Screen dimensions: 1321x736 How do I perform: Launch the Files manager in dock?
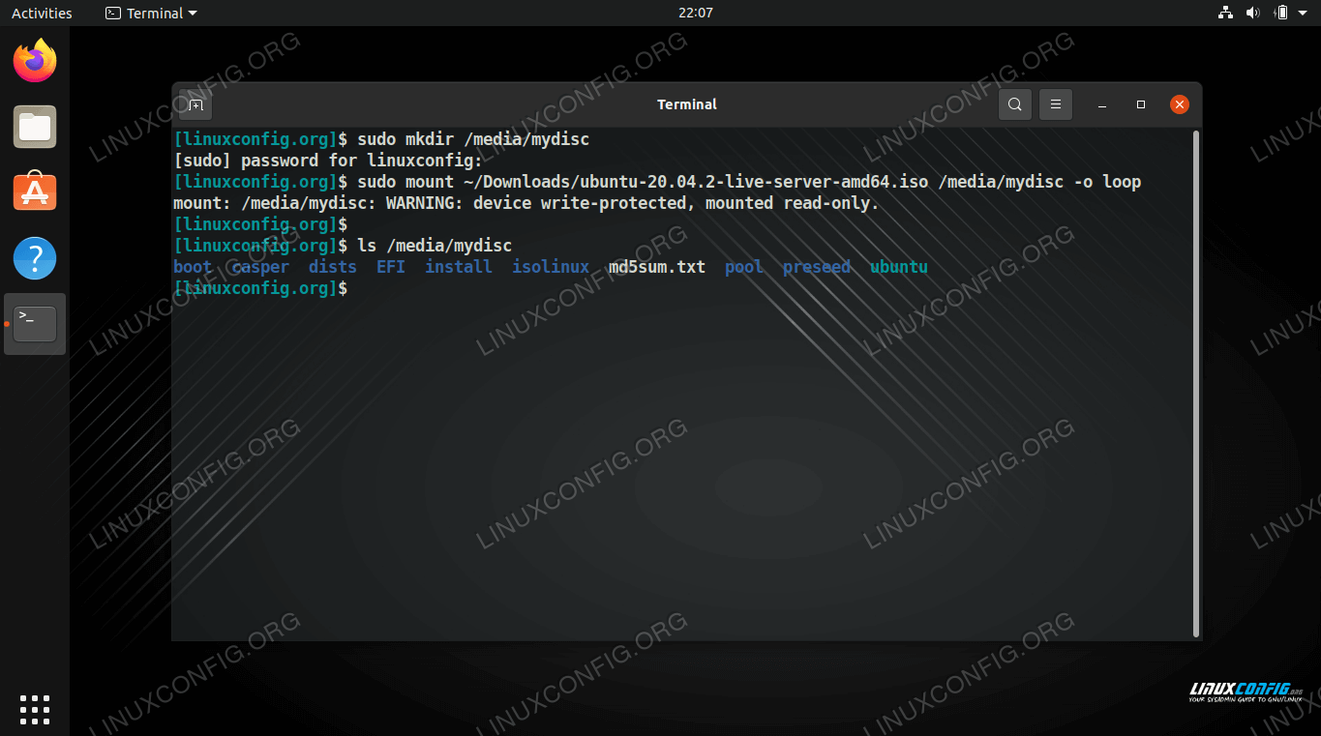[x=35, y=127]
